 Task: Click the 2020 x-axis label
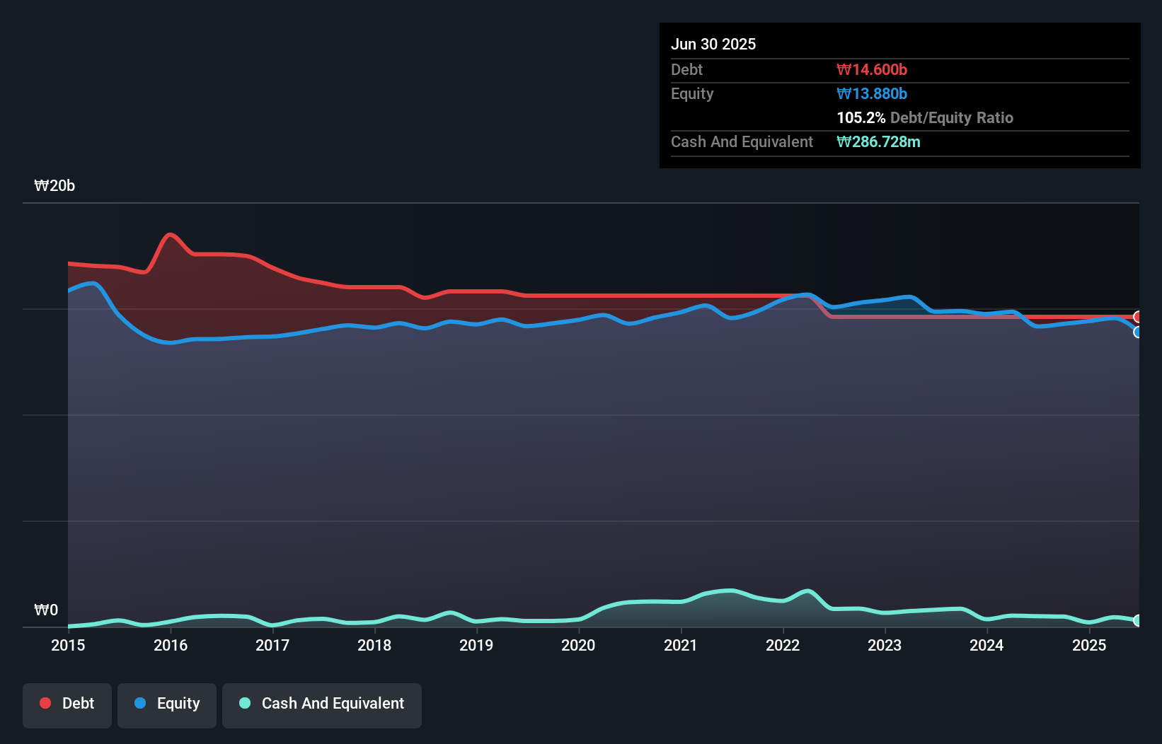[x=578, y=645]
